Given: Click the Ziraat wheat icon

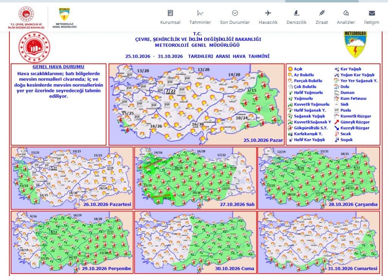Looking at the screenshot, I should tap(322, 13).
